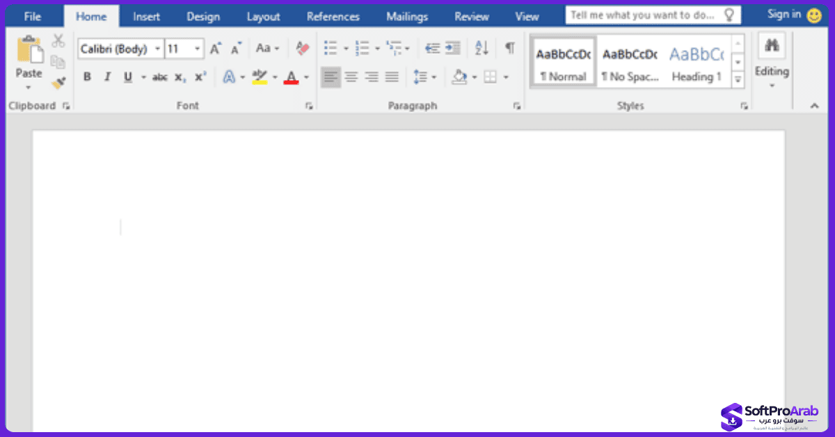Apply the Heading 1 style
The height and width of the screenshot is (437, 835).
(697, 63)
